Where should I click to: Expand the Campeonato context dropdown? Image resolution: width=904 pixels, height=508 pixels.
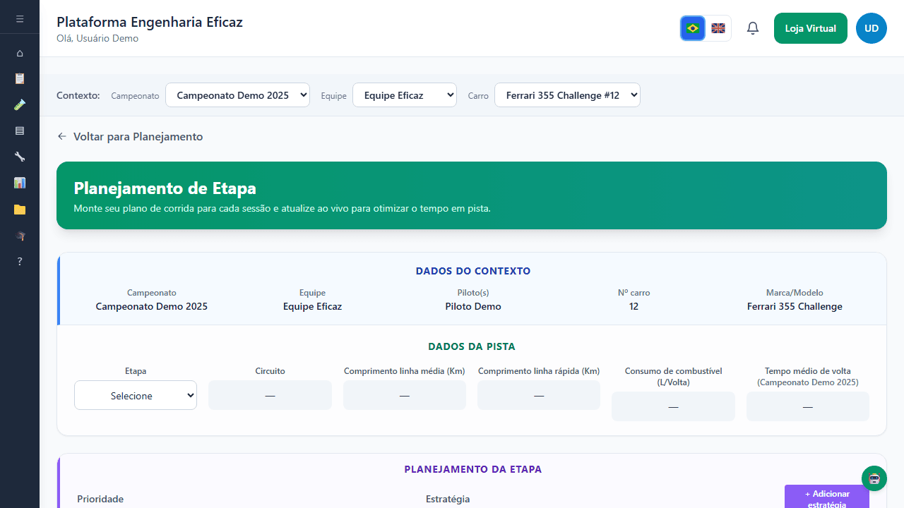click(x=237, y=95)
